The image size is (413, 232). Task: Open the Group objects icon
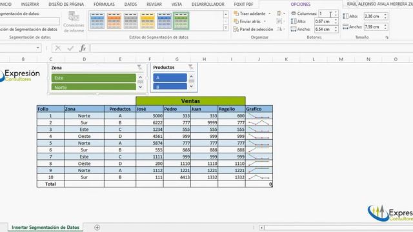[281, 21]
